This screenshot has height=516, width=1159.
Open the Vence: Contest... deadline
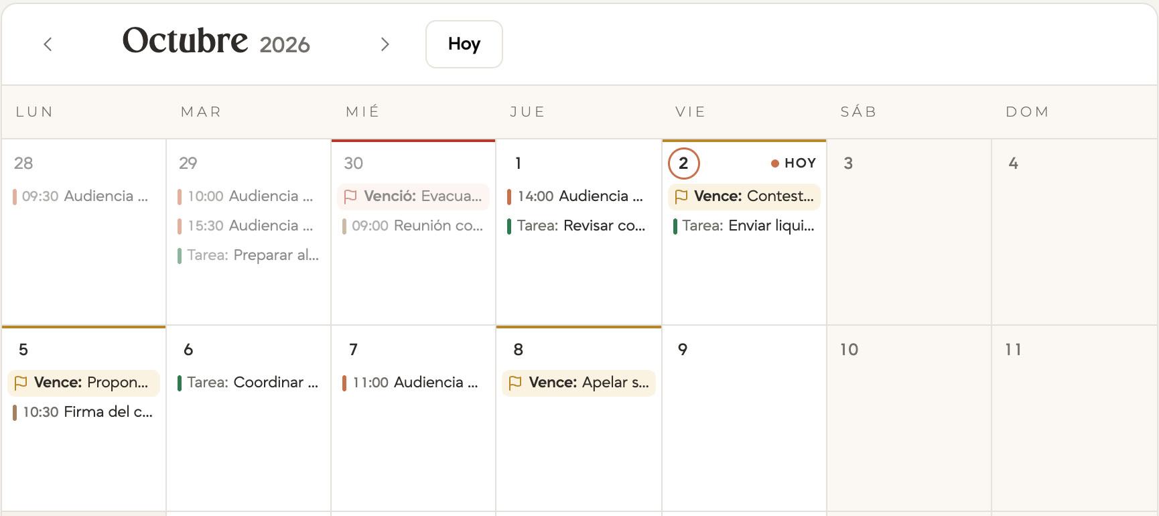coord(744,196)
